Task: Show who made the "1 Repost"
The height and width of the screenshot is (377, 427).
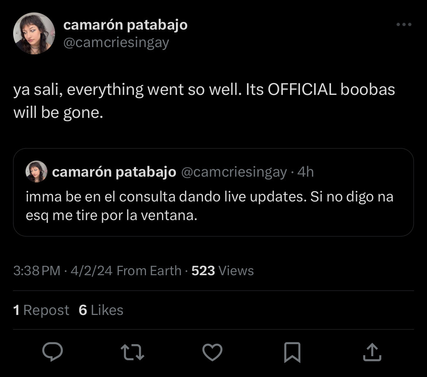Action: [41, 310]
